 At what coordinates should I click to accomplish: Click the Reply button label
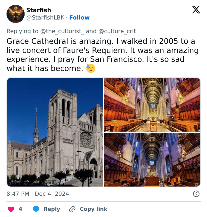[51, 209]
